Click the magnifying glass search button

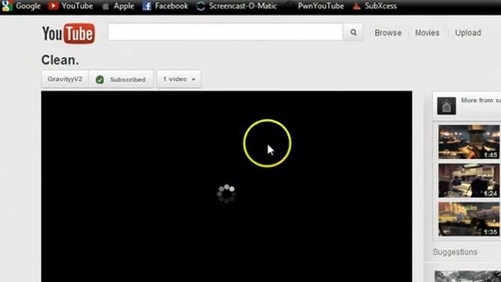pyautogui.click(x=353, y=32)
